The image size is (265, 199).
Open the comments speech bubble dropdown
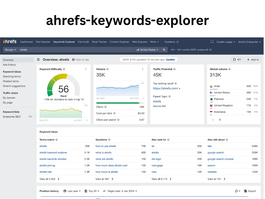point(237,191)
